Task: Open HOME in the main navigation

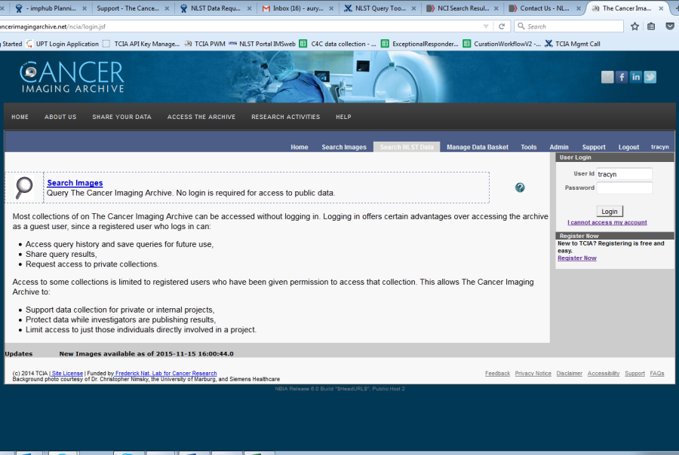Action: point(20,117)
